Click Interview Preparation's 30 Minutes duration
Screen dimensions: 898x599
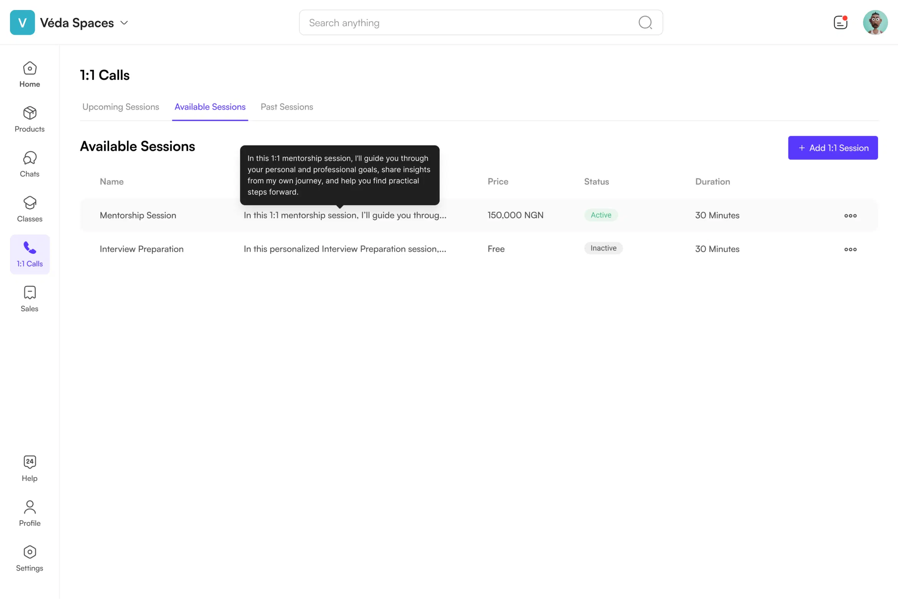717,249
